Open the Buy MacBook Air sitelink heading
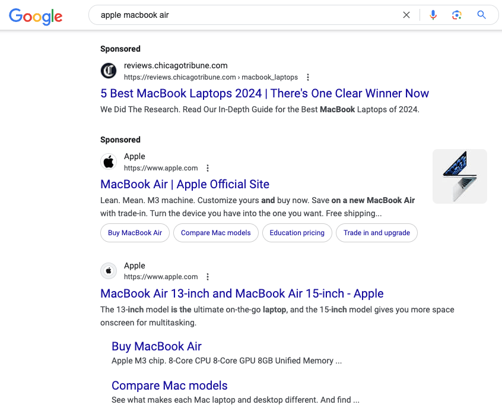Viewport: 502px width, 411px height. pyautogui.click(x=157, y=346)
